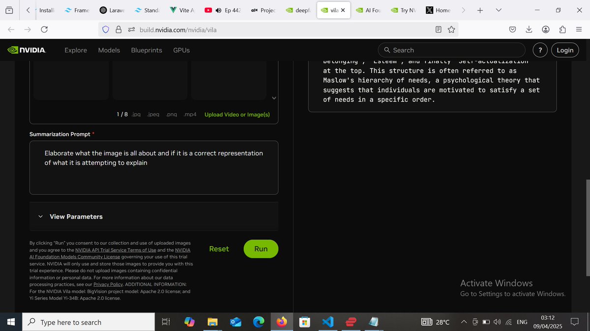Screen dimensions: 590x331
Task: Click the NVIDIA logo in the header
Action: (x=27, y=50)
